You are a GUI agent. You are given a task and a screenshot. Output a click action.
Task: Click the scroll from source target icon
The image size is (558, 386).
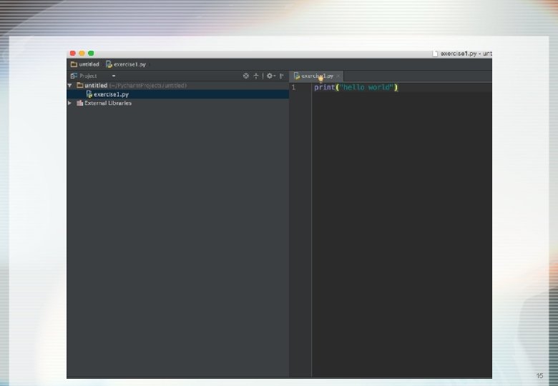click(x=246, y=76)
